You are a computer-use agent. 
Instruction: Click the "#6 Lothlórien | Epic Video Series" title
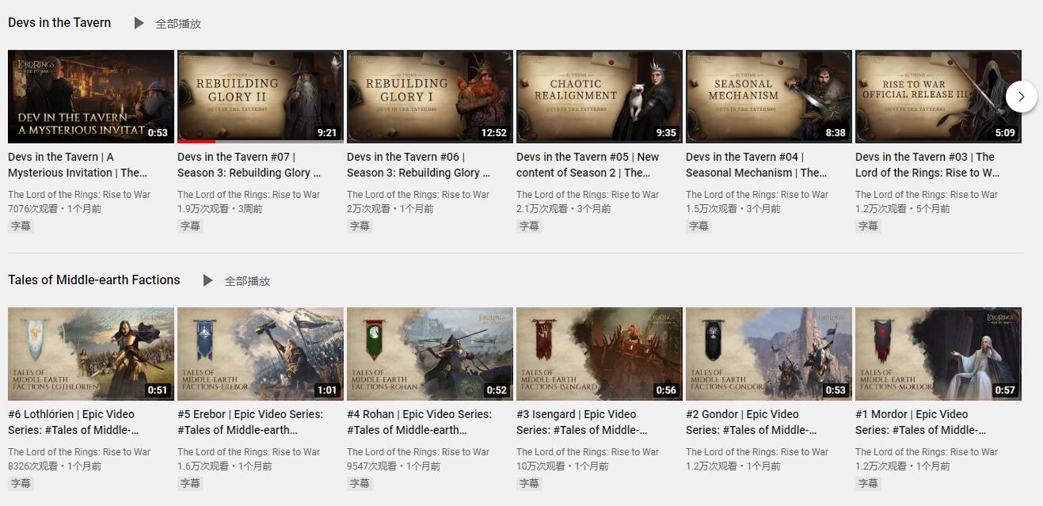(74, 422)
